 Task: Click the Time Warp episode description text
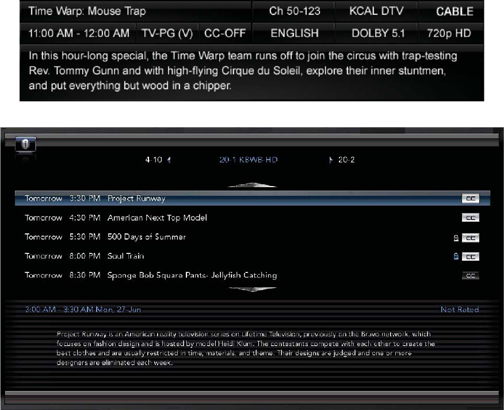click(x=243, y=70)
